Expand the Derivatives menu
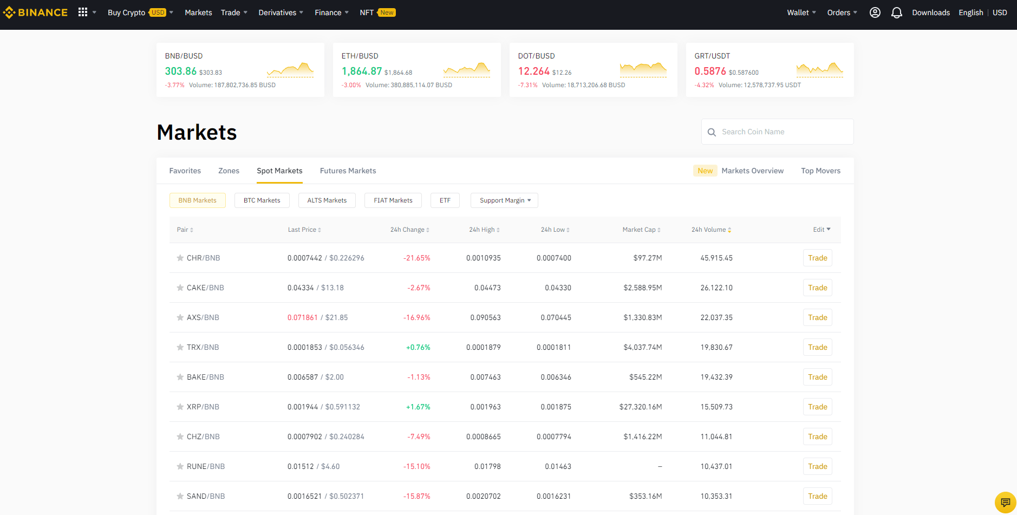The width and height of the screenshot is (1017, 515). (281, 12)
